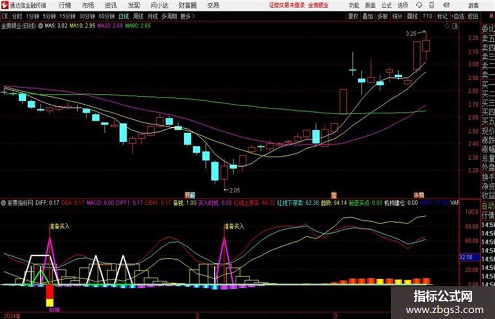Click the 3.25 high price marker
495x319 pixels.
[411, 34]
